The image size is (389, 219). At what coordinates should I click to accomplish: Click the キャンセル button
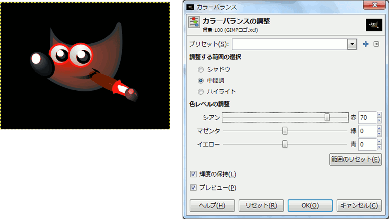pos(359,206)
